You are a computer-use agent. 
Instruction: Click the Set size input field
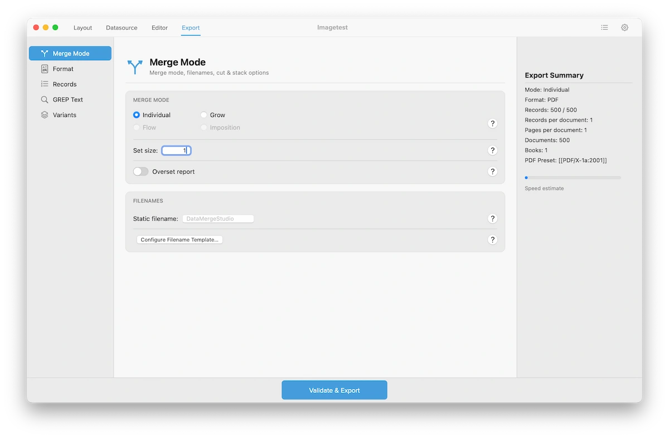click(x=176, y=150)
